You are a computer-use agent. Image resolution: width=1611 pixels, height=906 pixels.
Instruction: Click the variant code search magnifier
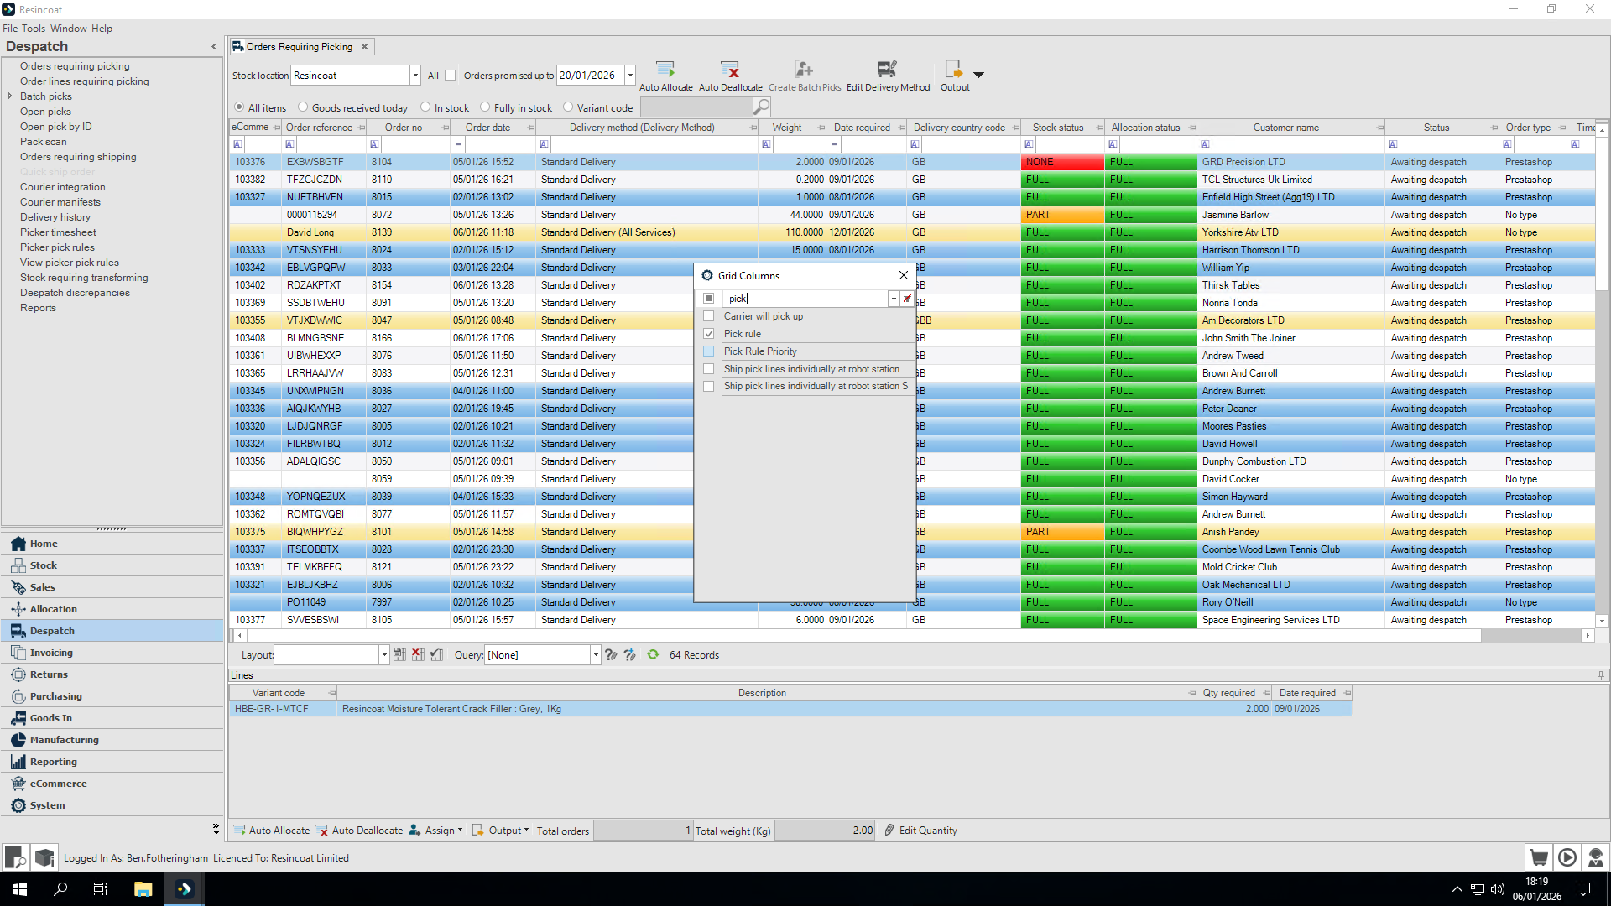(x=761, y=107)
